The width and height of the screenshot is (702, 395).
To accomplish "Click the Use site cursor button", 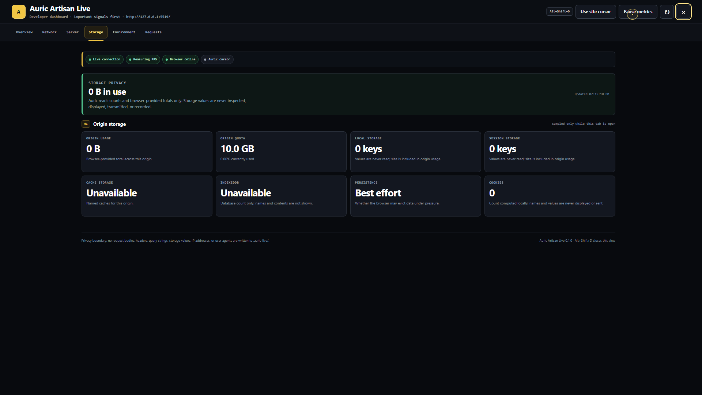I will pyautogui.click(x=596, y=12).
